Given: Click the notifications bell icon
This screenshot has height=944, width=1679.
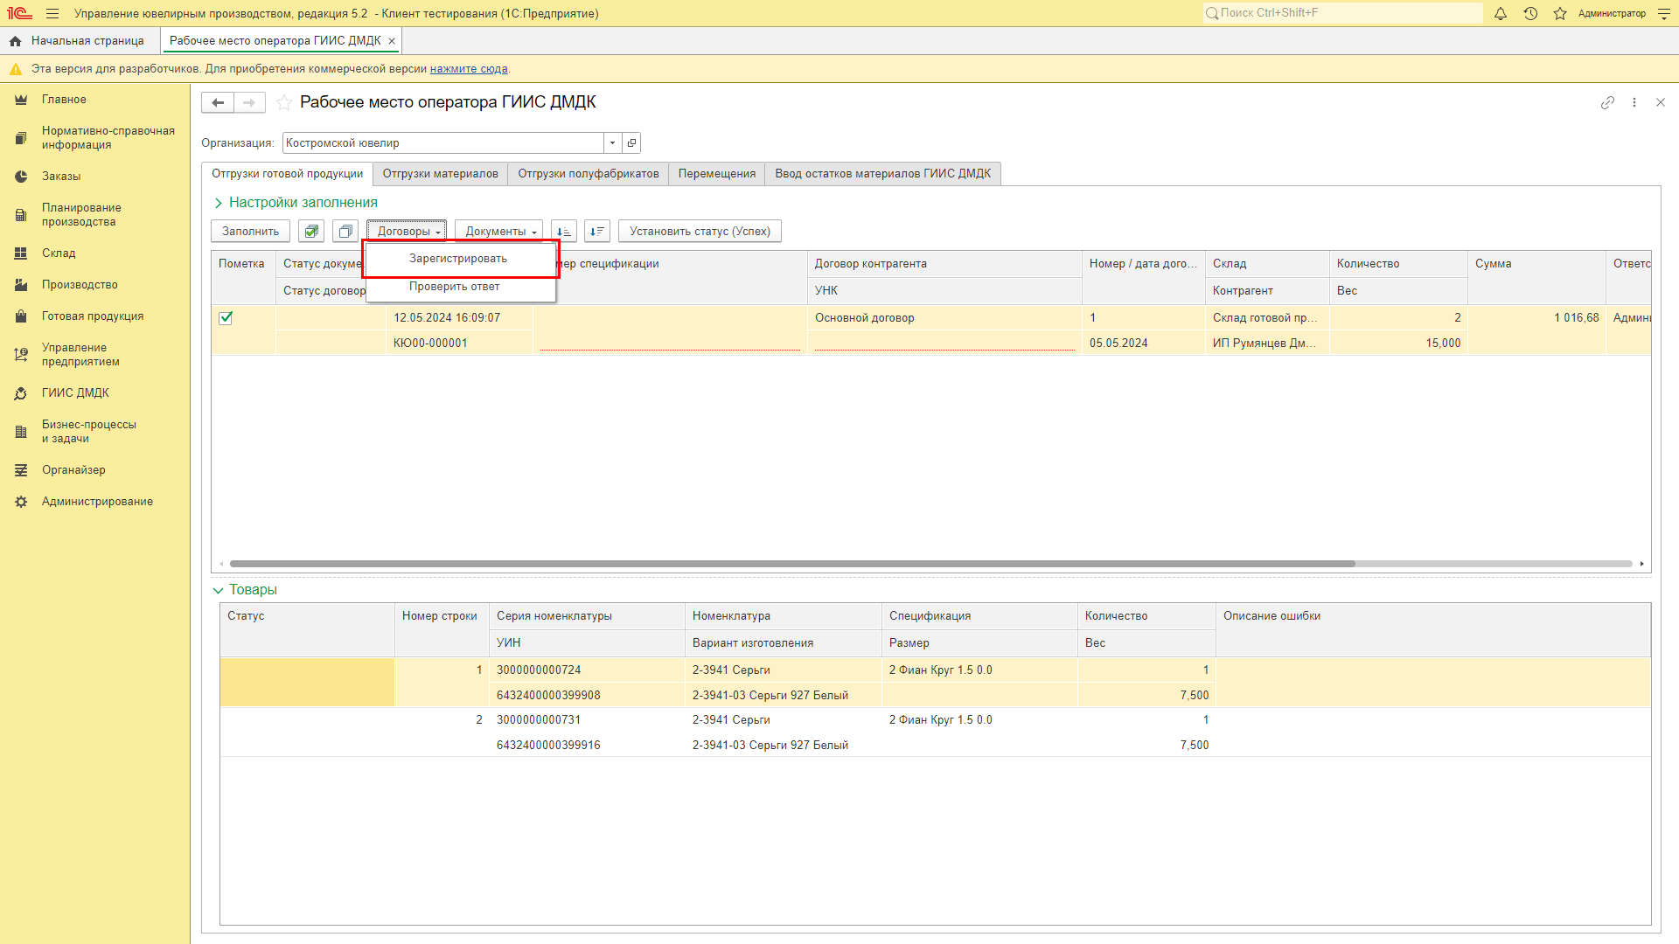Looking at the screenshot, I should (x=1501, y=14).
